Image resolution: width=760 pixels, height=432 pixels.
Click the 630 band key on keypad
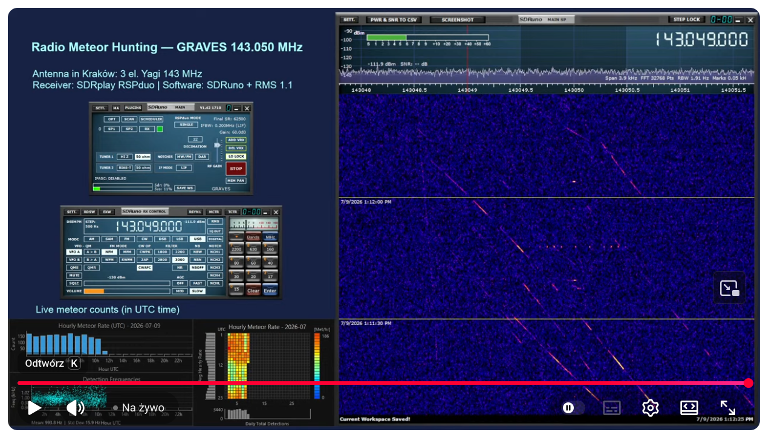coord(253,248)
